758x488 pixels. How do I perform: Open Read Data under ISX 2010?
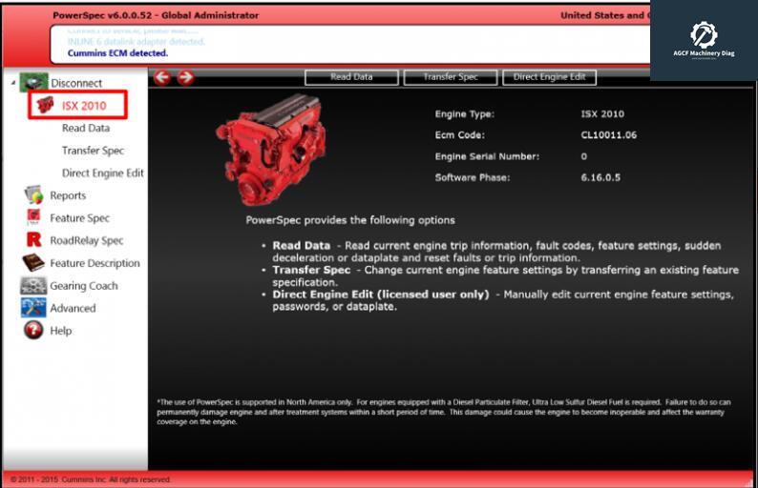86,128
